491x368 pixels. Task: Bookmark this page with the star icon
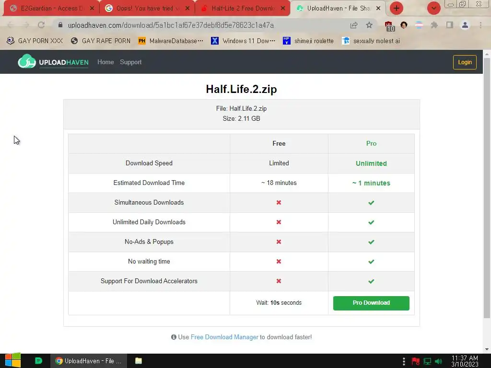click(x=369, y=25)
